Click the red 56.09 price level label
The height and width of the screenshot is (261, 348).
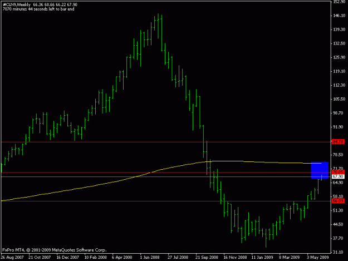tap(338, 201)
